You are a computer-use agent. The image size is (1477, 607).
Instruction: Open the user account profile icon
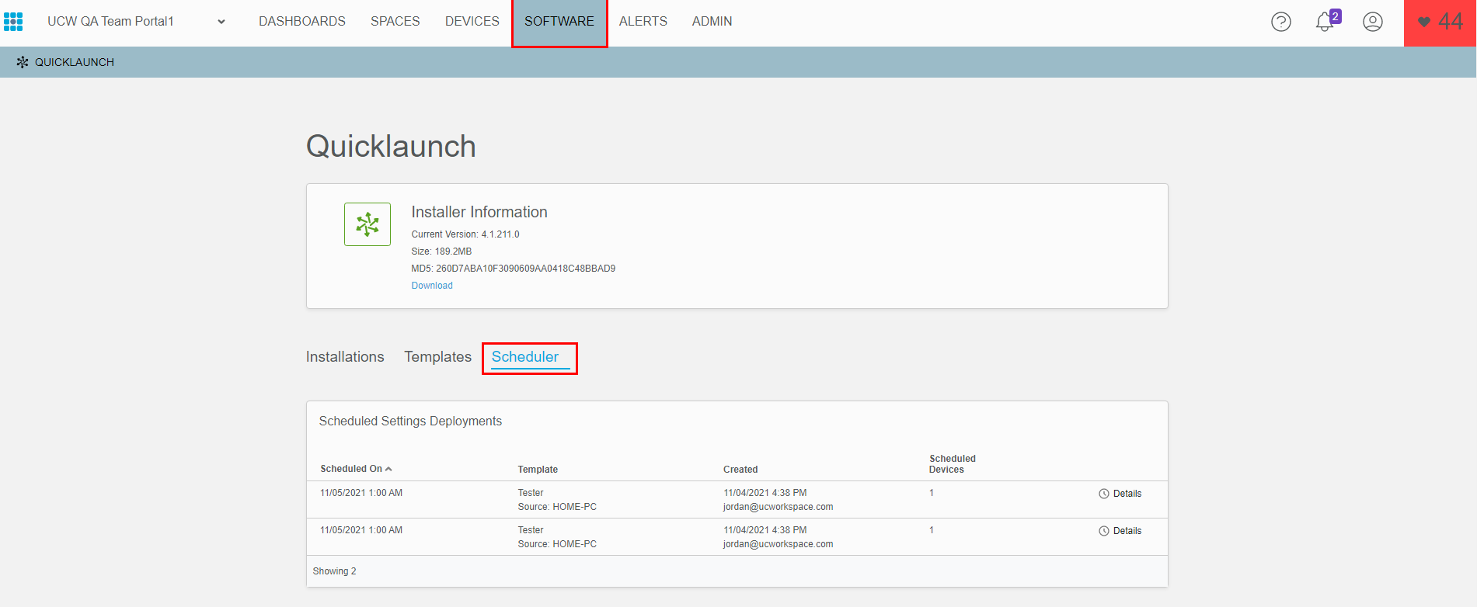pos(1373,22)
